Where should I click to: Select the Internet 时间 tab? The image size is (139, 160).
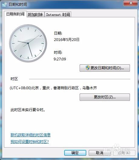(58, 15)
